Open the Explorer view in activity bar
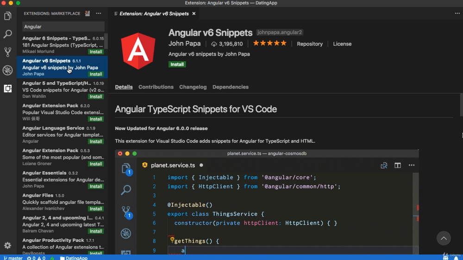Screen dimensions: 463x260 [8, 16]
